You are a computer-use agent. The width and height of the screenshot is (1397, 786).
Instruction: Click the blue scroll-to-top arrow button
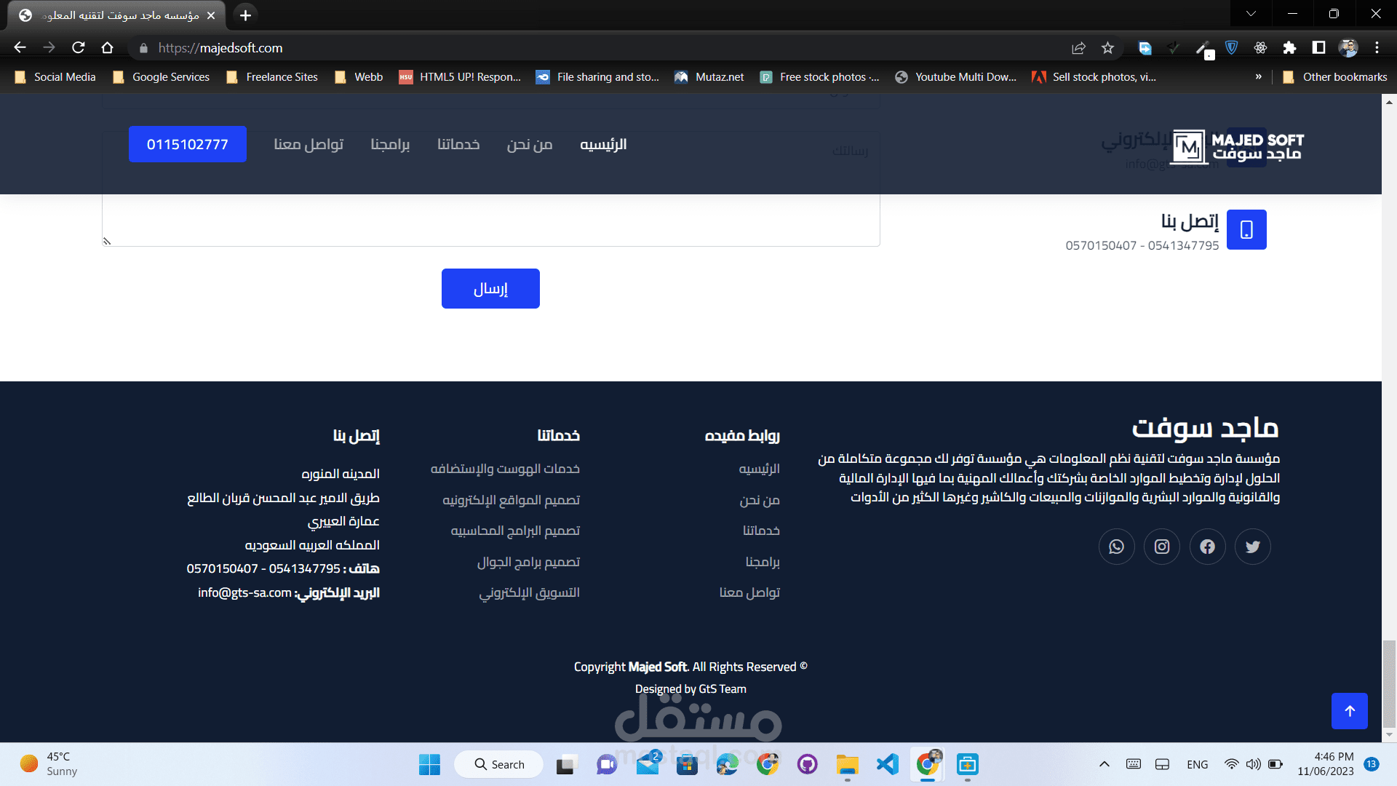pyautogui.click(x=1349, y=711)
